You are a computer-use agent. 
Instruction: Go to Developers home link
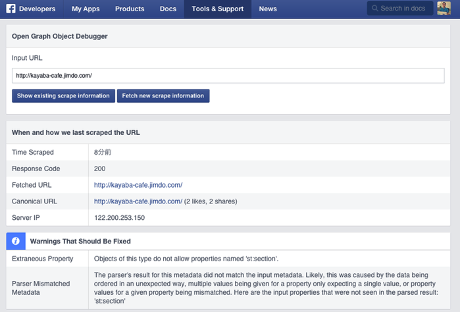coord(37,9)
